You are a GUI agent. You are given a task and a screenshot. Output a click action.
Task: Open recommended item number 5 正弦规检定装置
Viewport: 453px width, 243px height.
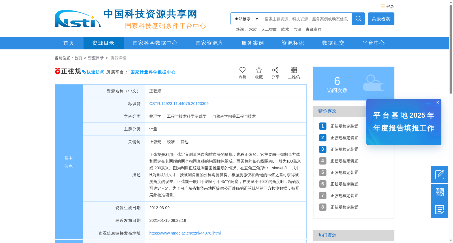point(344,172)
